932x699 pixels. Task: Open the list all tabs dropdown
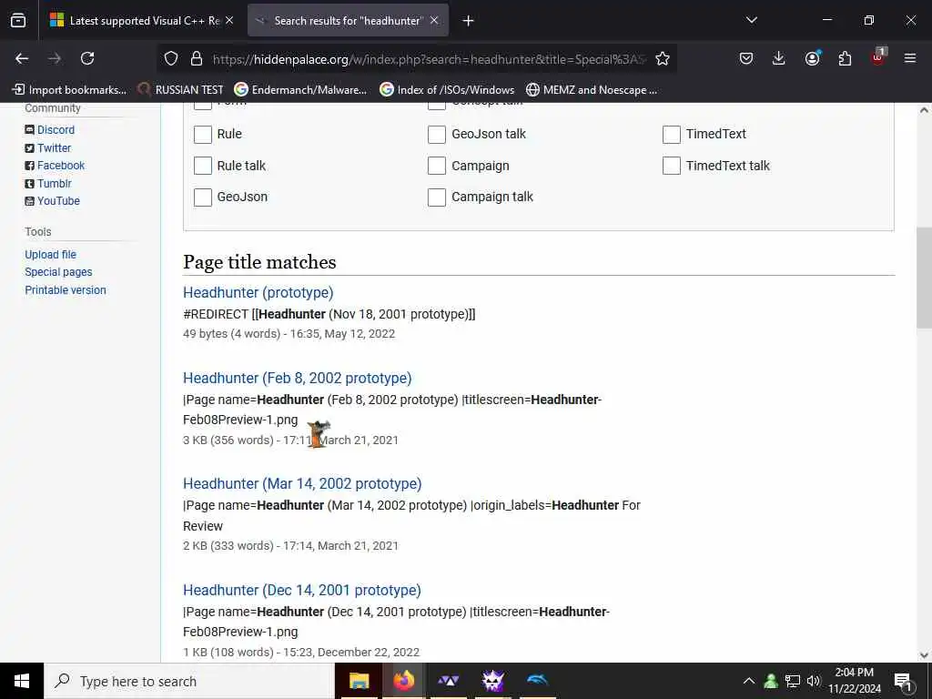pos(751,20)
